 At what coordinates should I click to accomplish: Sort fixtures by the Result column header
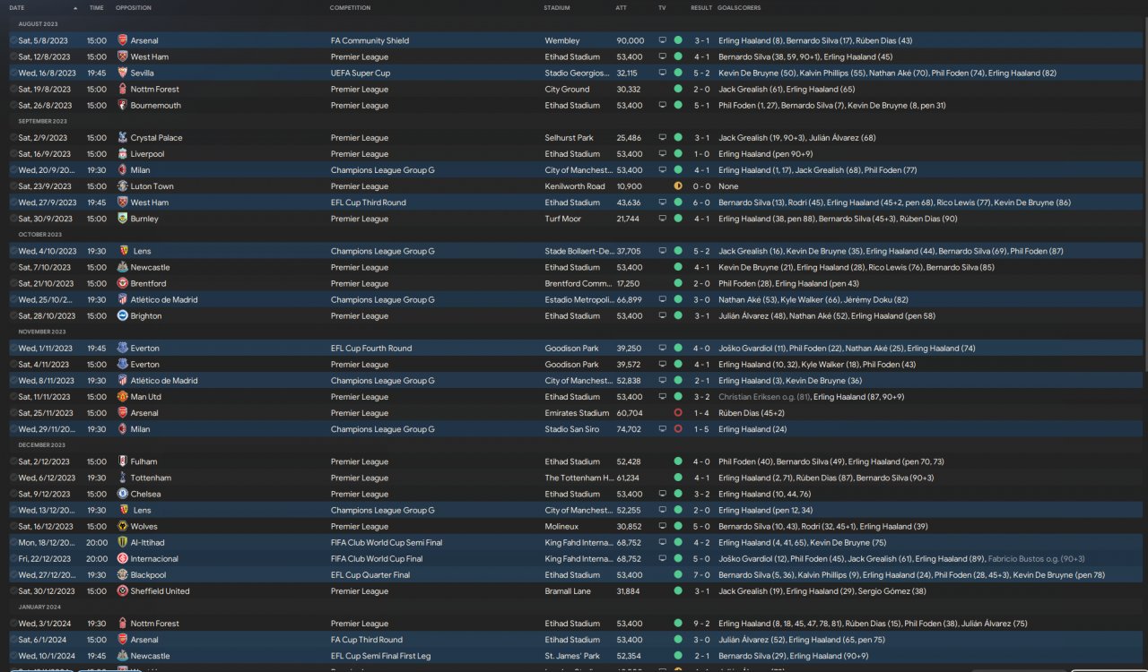point(701,7)
